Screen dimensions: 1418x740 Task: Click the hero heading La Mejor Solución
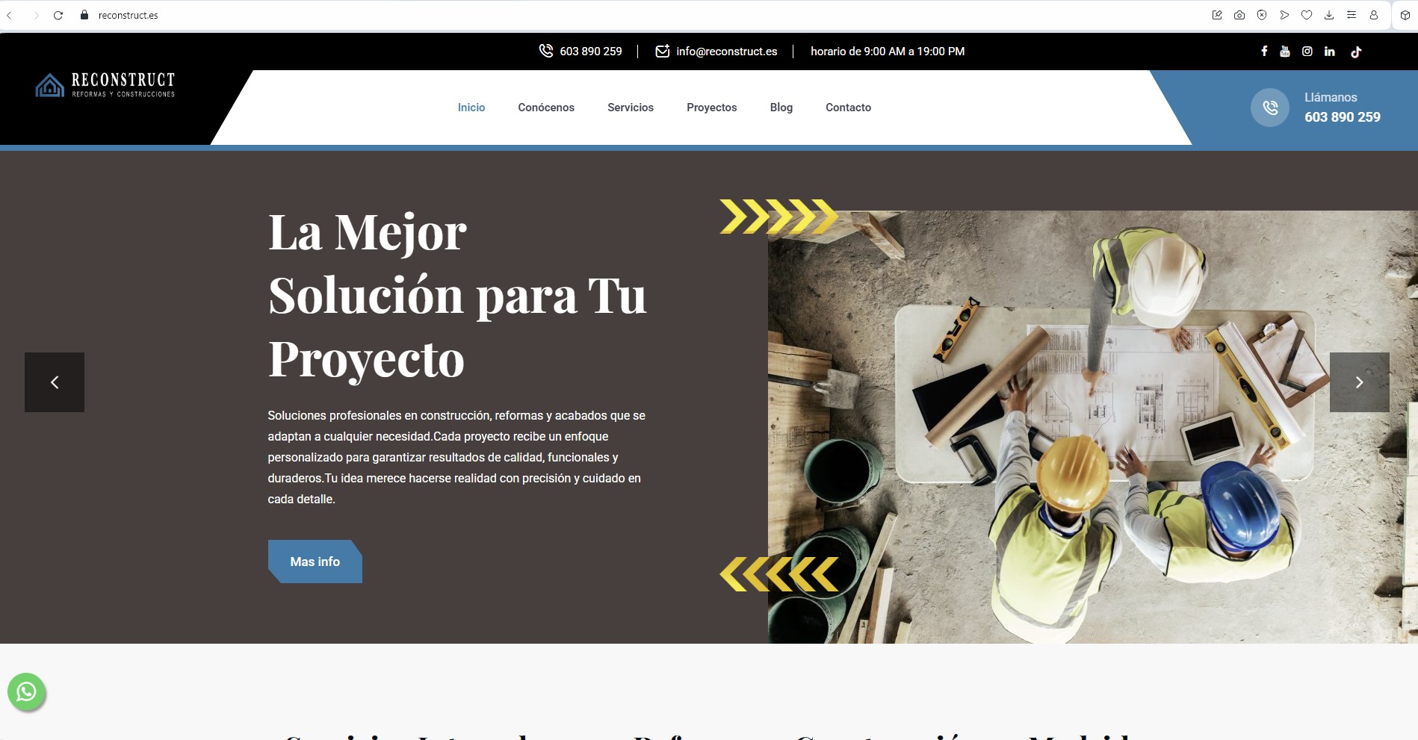(457, 296)
